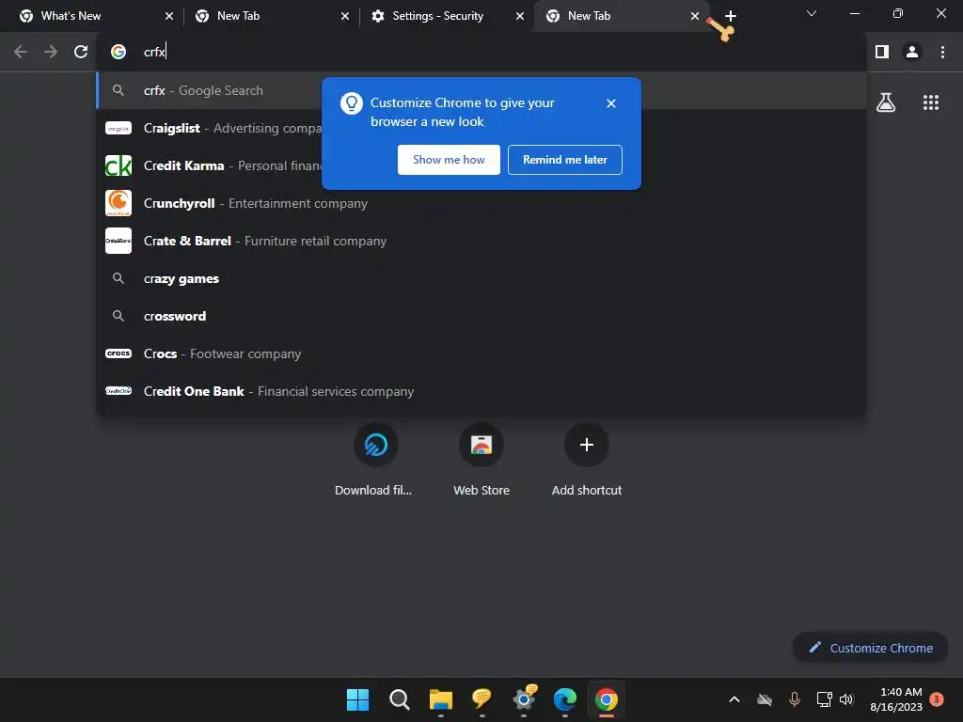The height and width of the screenshot is (722, 963).
Task: Open a new tab with plus button
Action: pyautogui.click(x=730, y=16)
